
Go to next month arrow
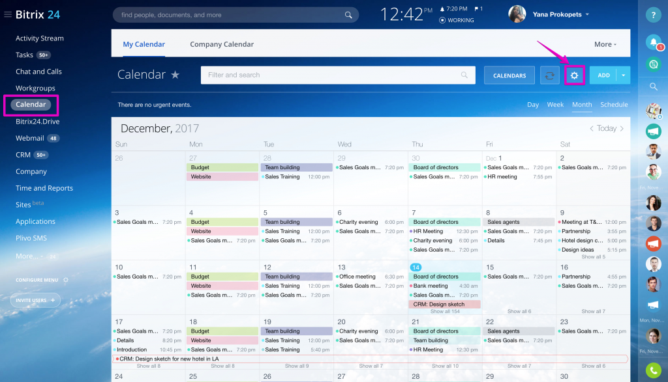[622, 128]
